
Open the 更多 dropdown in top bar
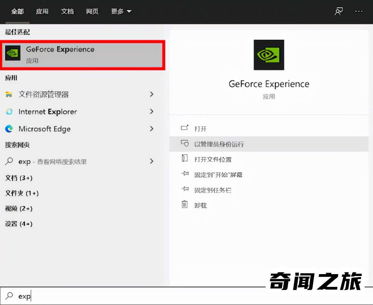121,11
